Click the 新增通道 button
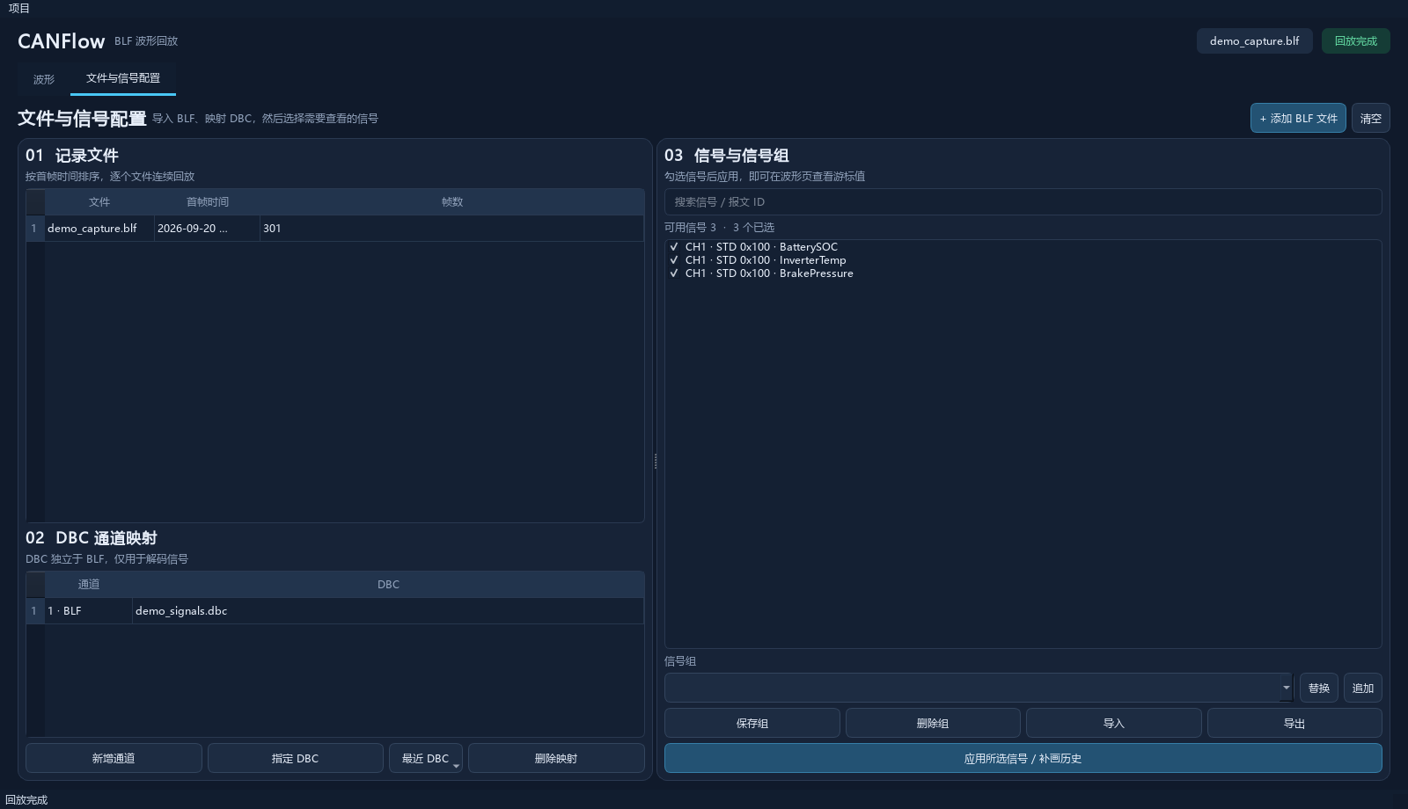 coord(114,758)
